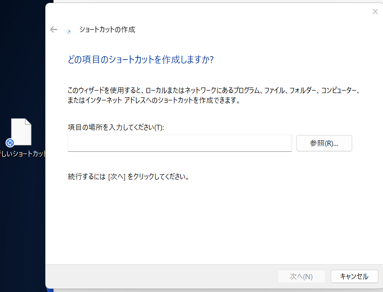Image resolution: width=383 pixels, height=292 pixels.
Task: Click the back arrow in the wizard header
Action: click(x=54, y=30)
